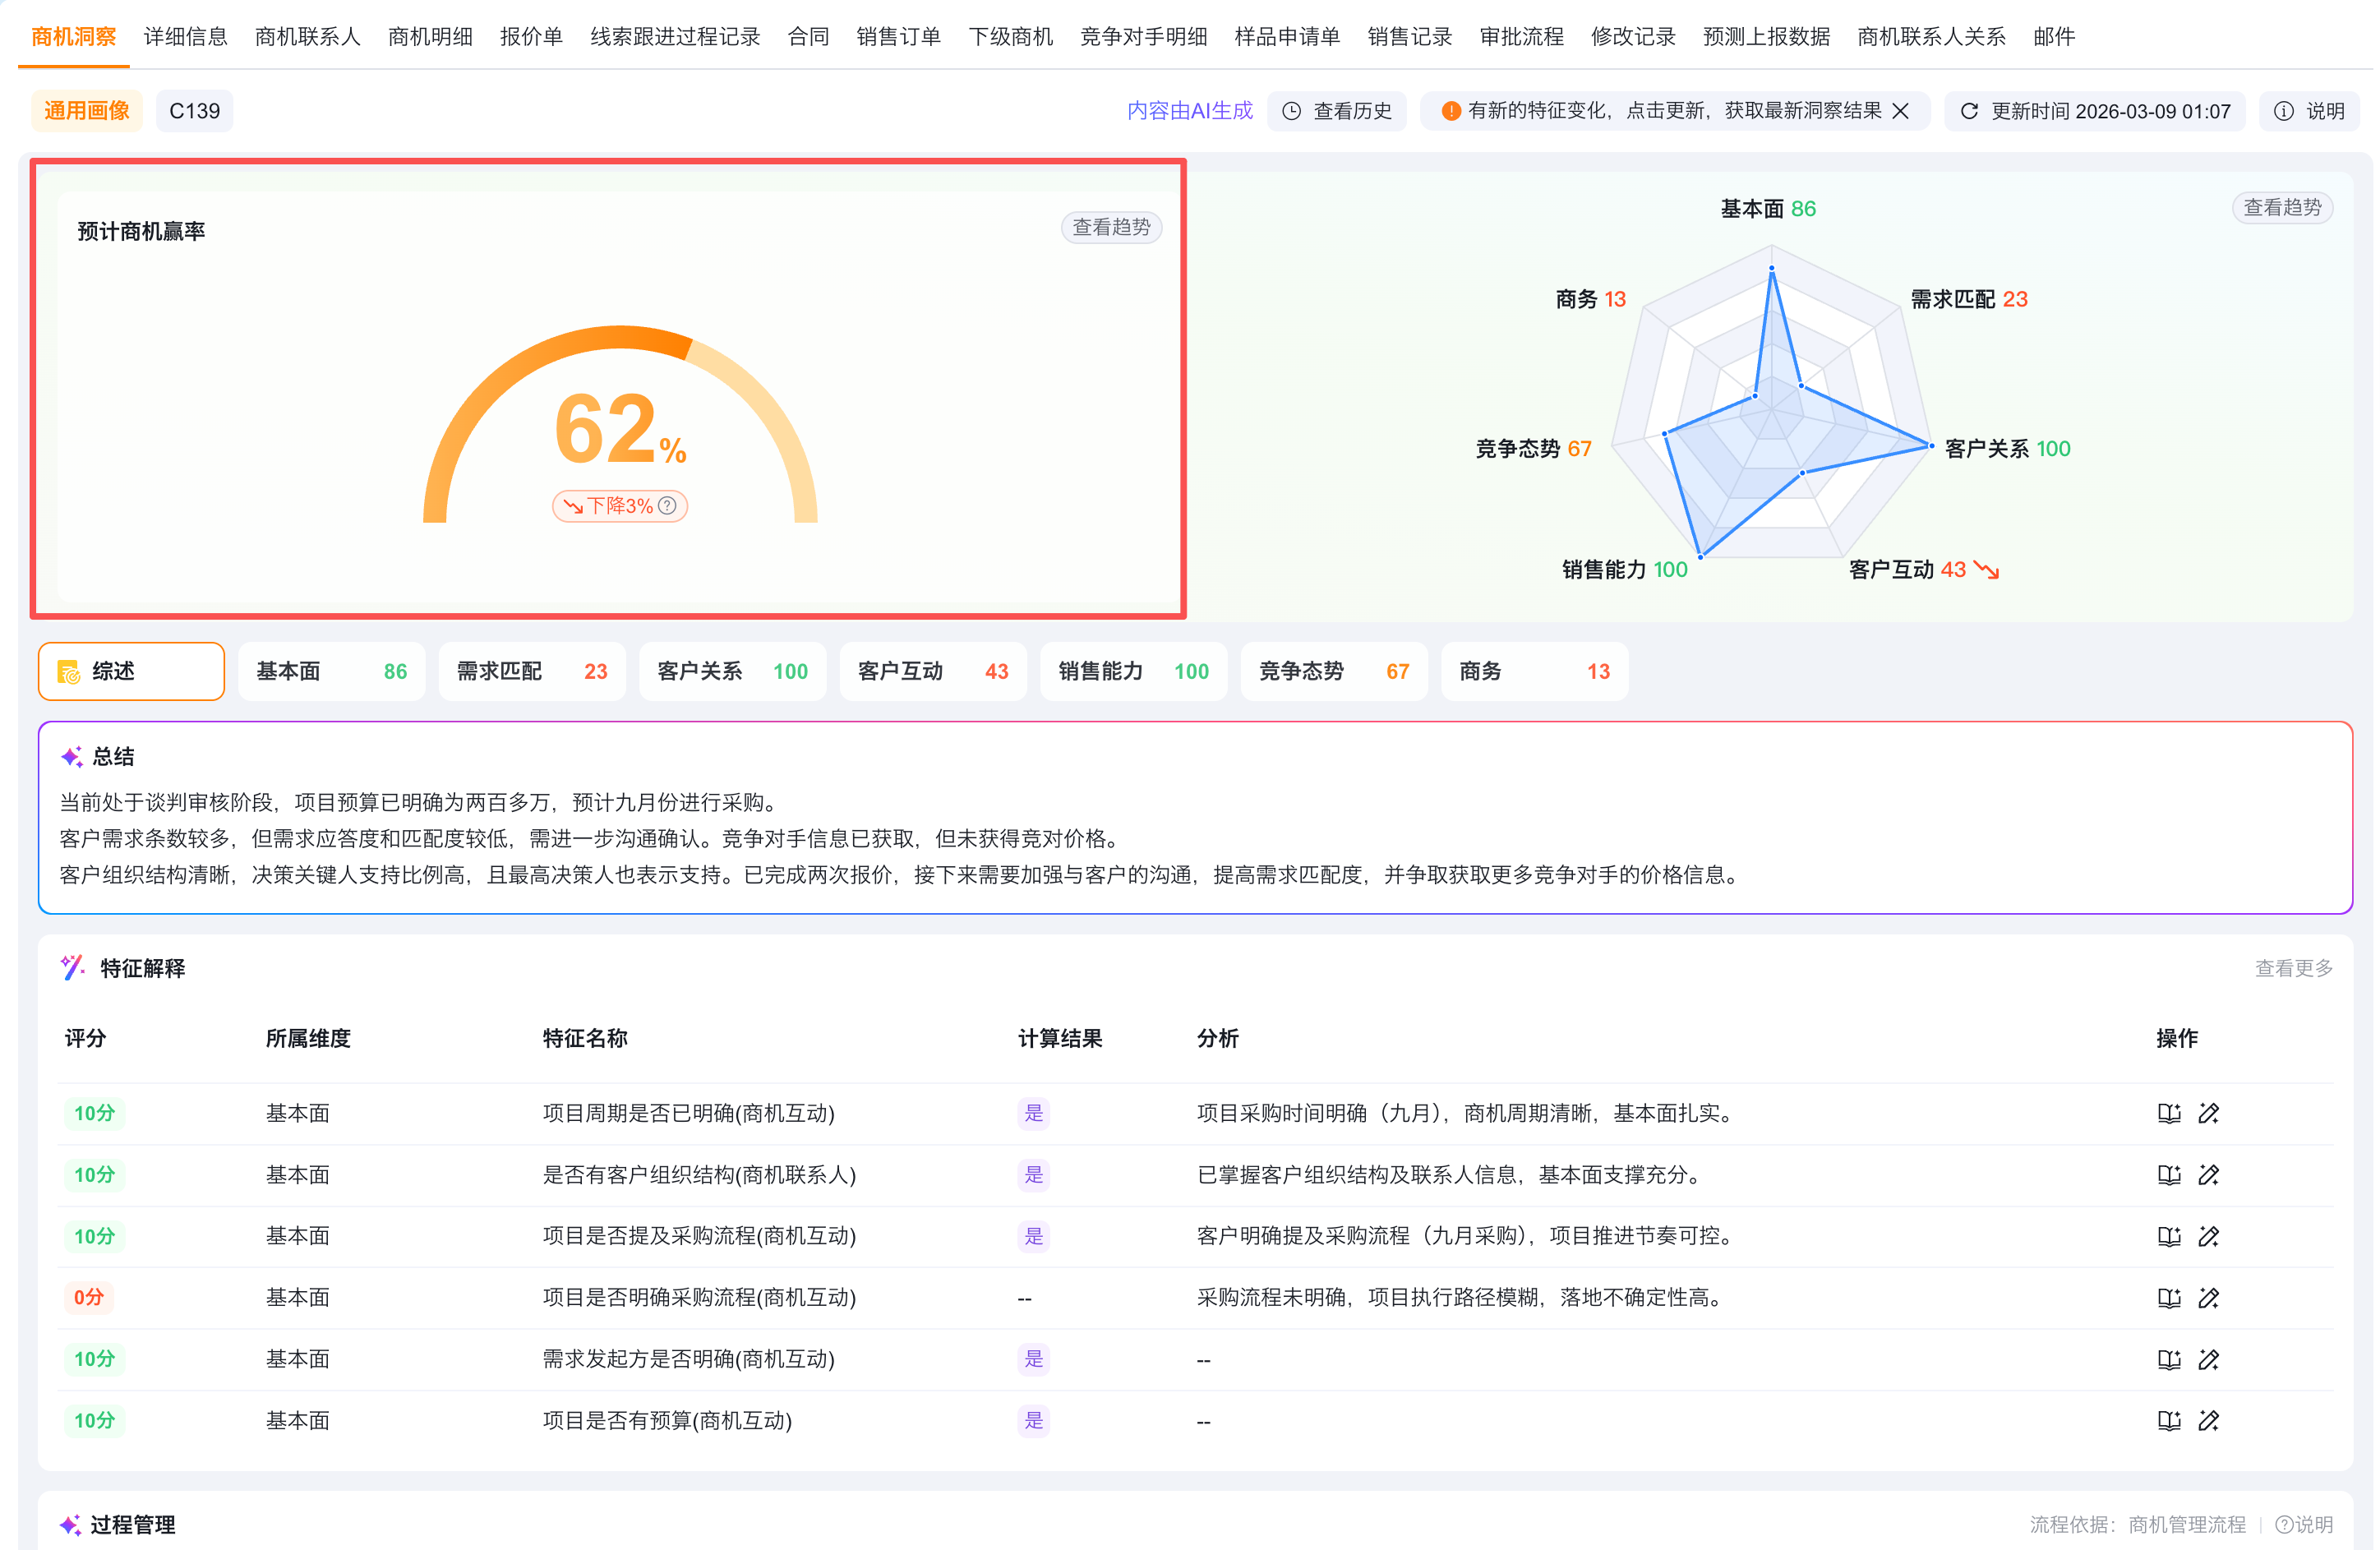Click book icon in 项目周期是否已明确 row
2380x1550 pixels.
pyautogui.click(x=2168, y=1113)
